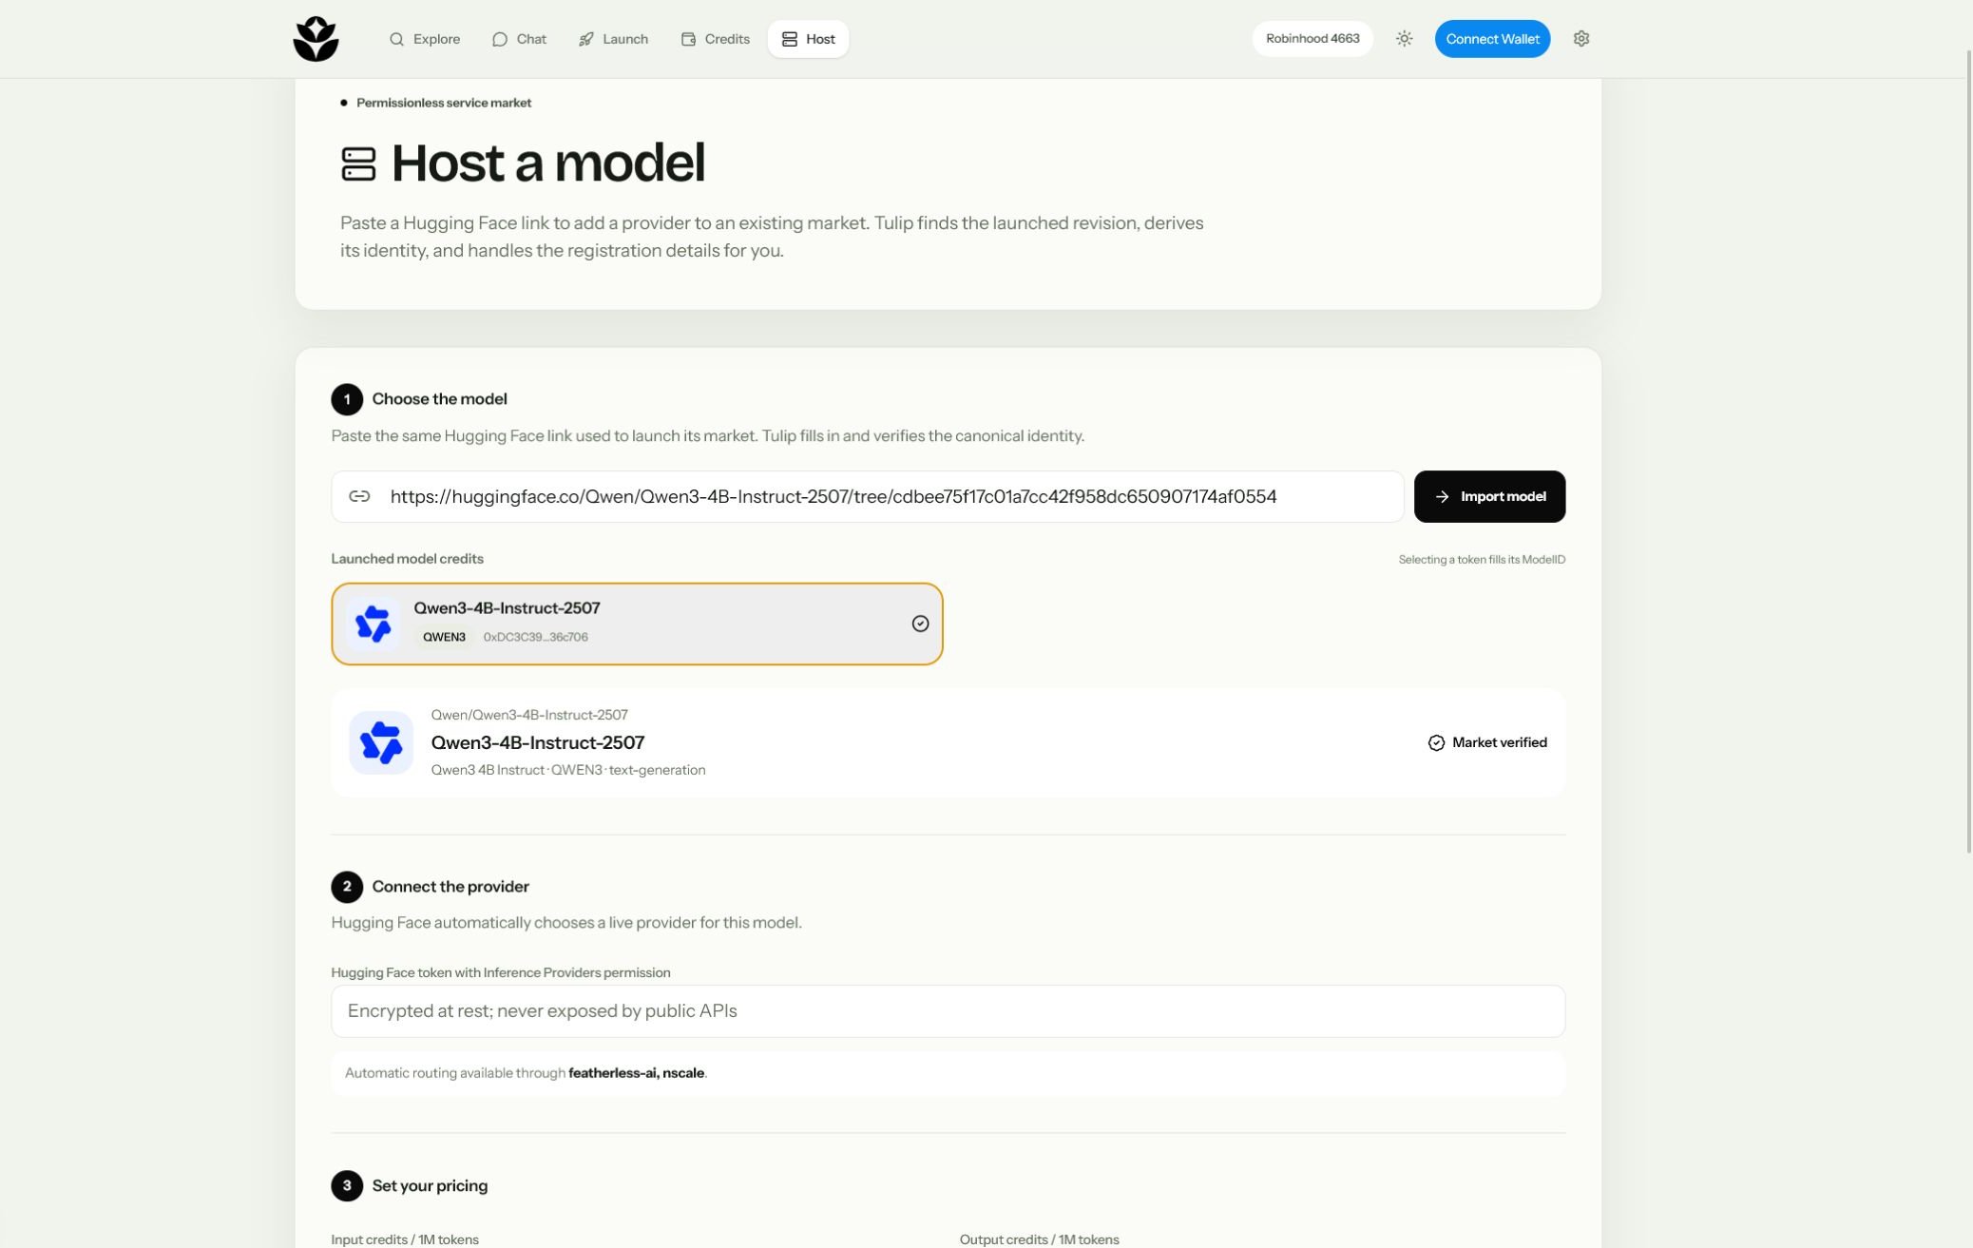Select the Qwen3-4B-Instruct-2507 credit token card
This screenshot has height=1248, width=1973.
coord(637,624)
